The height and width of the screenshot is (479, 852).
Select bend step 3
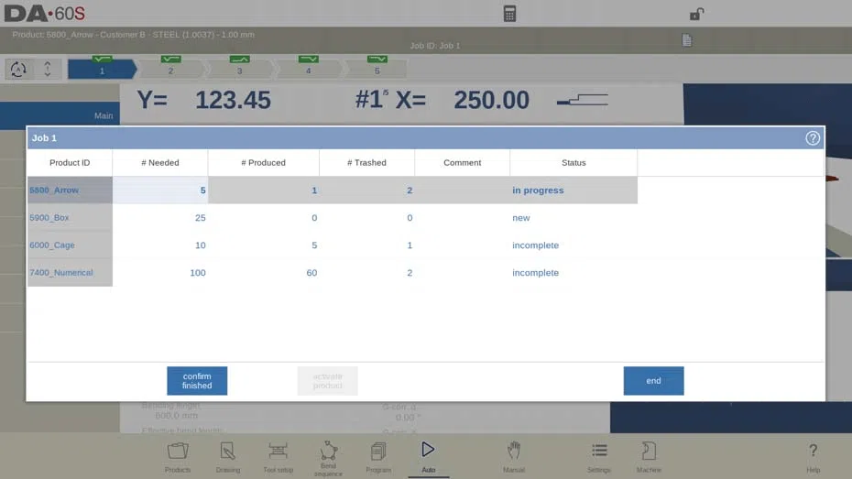coord(240,69)
